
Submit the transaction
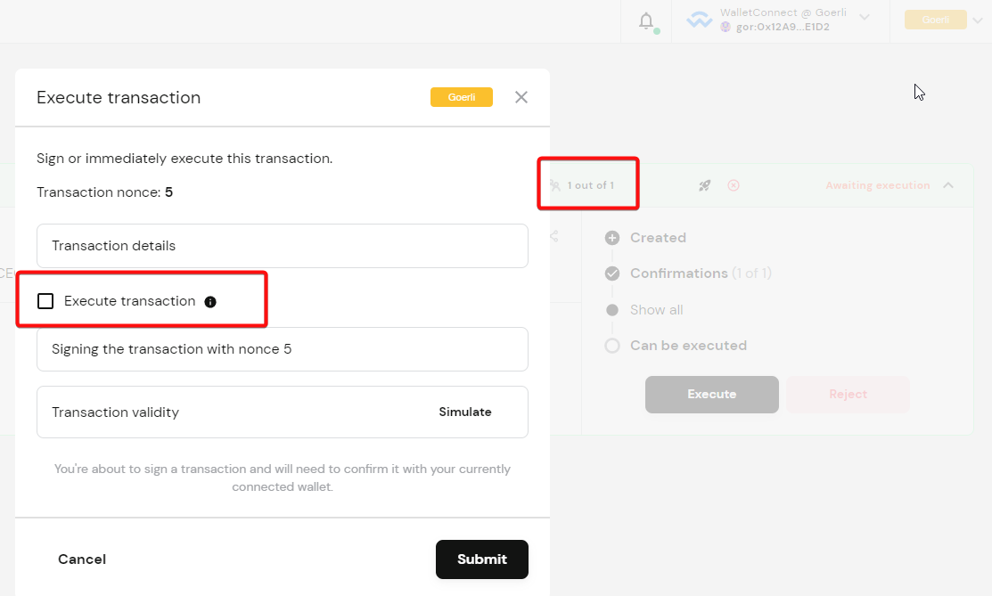[481, 559]
